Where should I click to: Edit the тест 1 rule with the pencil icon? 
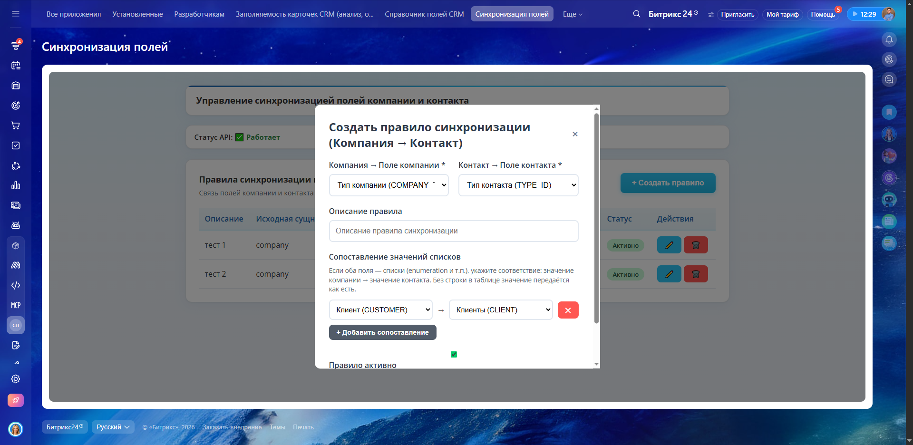pos(669,245)
